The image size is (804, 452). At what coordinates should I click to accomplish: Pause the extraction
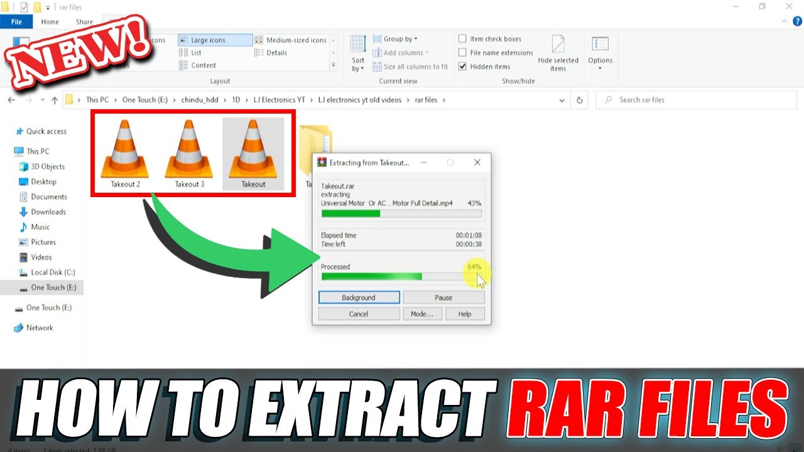(443, 298)
